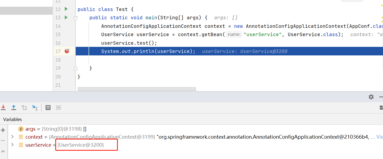Viewport: 383px width, 159px height.
Task: Click the Force Step Into red arrow icon
Action: (x=3, y=108)
